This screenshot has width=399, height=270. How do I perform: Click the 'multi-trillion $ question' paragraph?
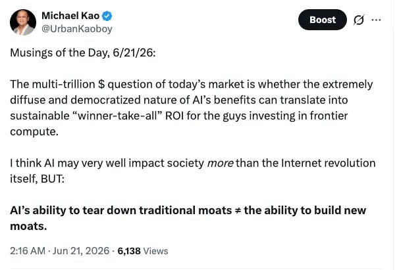192,108
